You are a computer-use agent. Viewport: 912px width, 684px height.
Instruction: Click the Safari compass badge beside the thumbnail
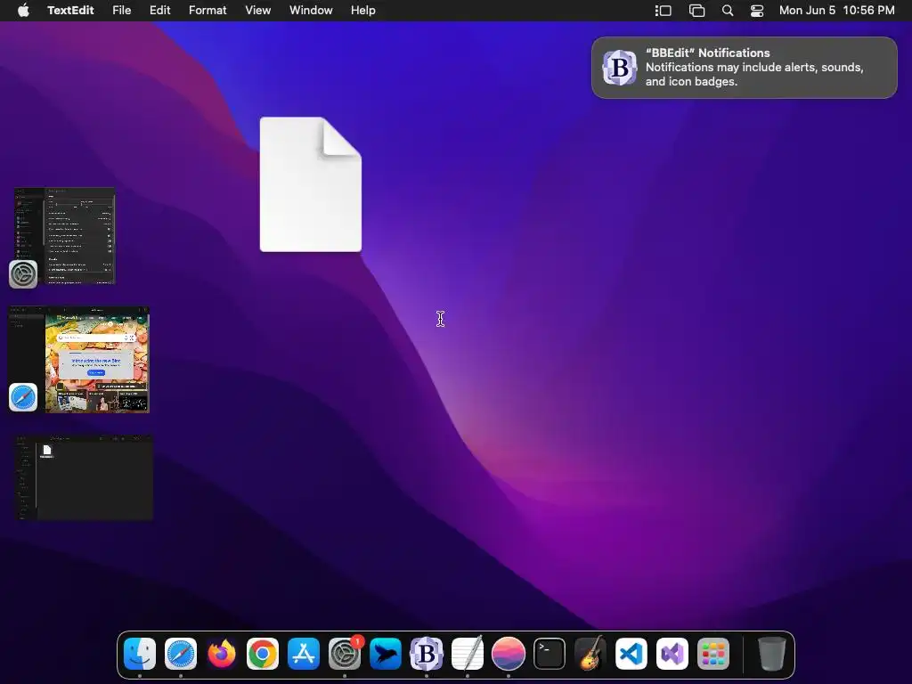pyautogui.click(x=23, y=397)
